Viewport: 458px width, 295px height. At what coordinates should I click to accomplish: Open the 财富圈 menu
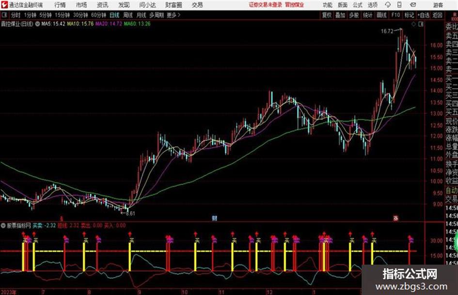[174, 5]
